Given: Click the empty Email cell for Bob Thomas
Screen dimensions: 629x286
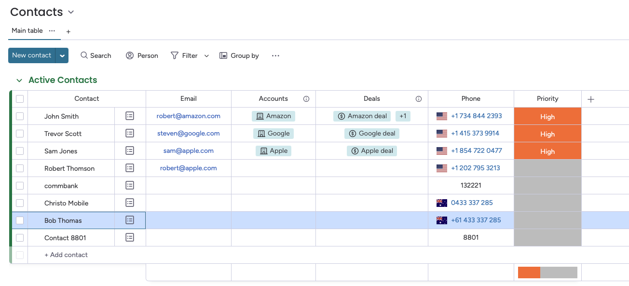Looking at the screenshot, I should click(x=189, y=220).
